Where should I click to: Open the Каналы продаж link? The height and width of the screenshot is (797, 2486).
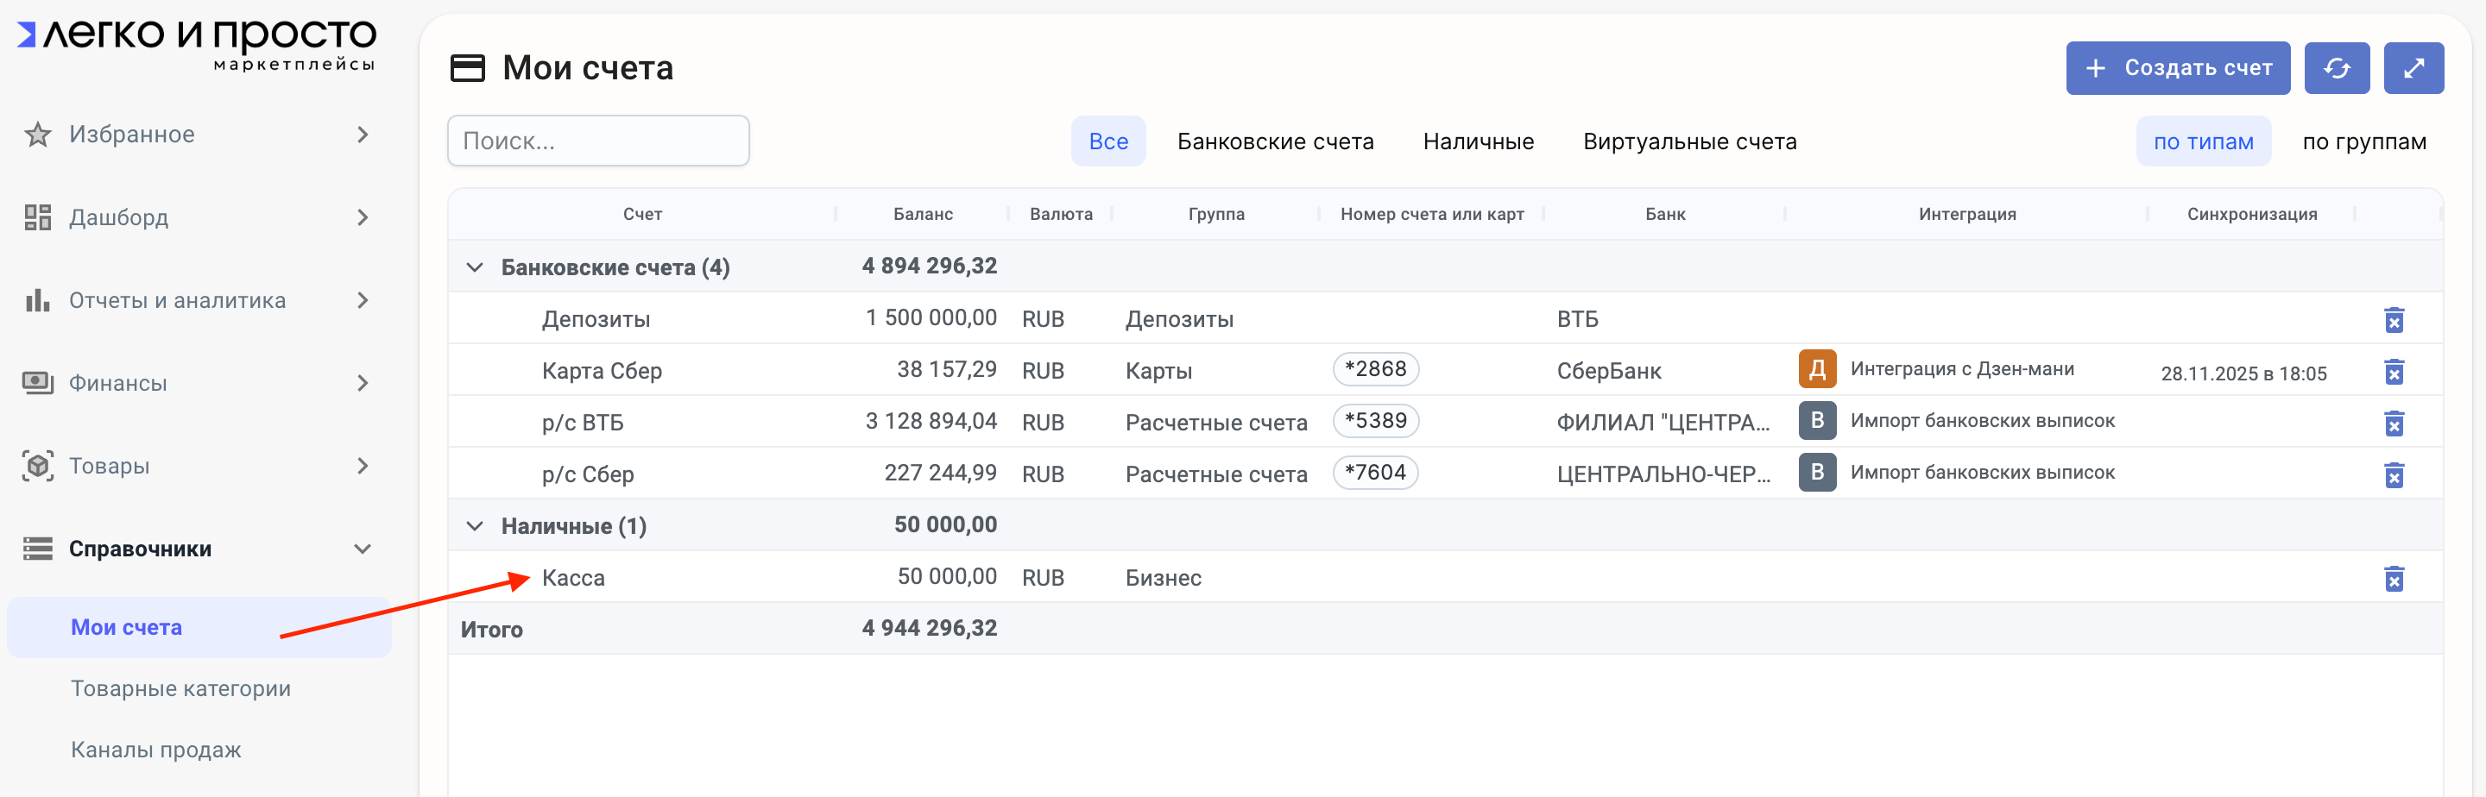155,750
